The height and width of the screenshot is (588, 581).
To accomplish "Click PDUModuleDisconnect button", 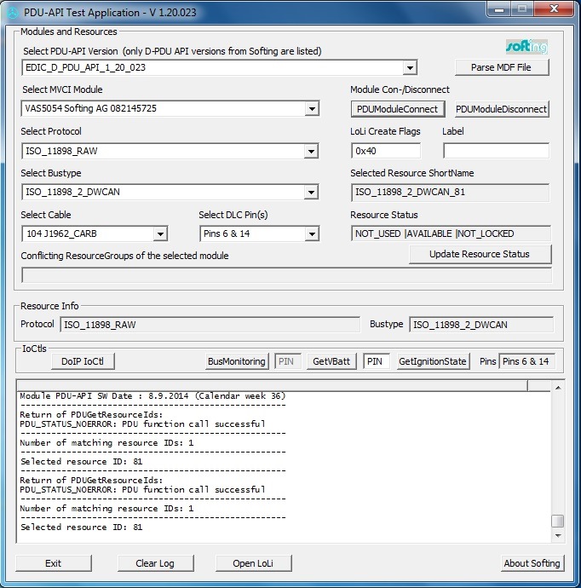I will click(x=502, y=109).
